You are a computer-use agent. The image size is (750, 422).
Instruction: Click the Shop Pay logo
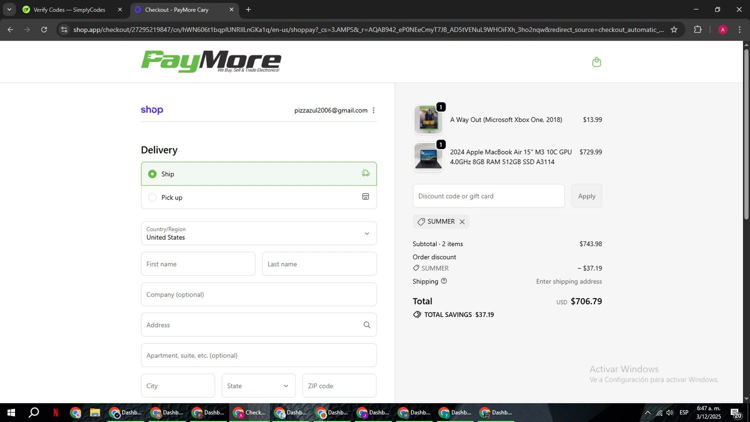(x=152, y=110)
